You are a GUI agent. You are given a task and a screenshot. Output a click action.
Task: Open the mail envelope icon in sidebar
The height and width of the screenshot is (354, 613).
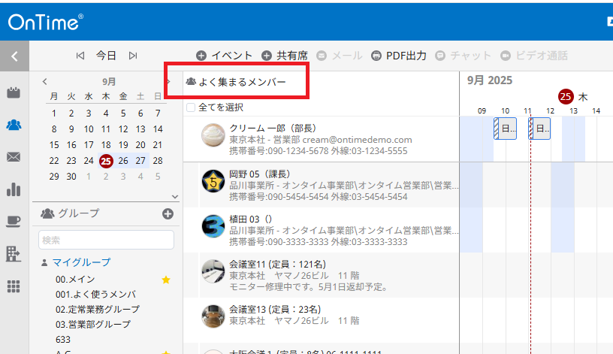pyautogui.click(x=14, y=157)
